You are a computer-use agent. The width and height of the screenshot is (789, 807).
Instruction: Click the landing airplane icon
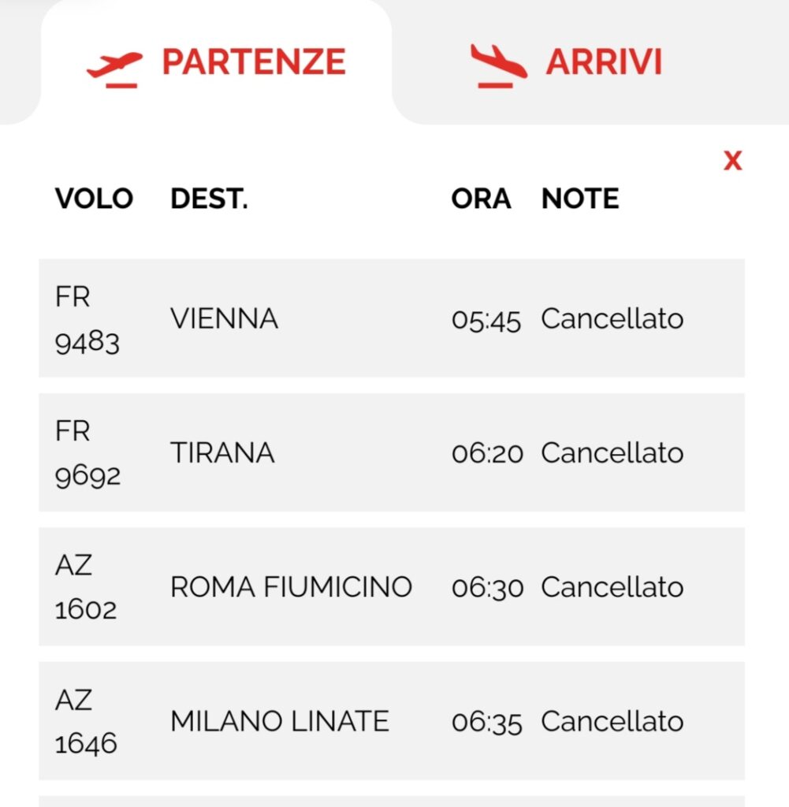tap(498, 66)
